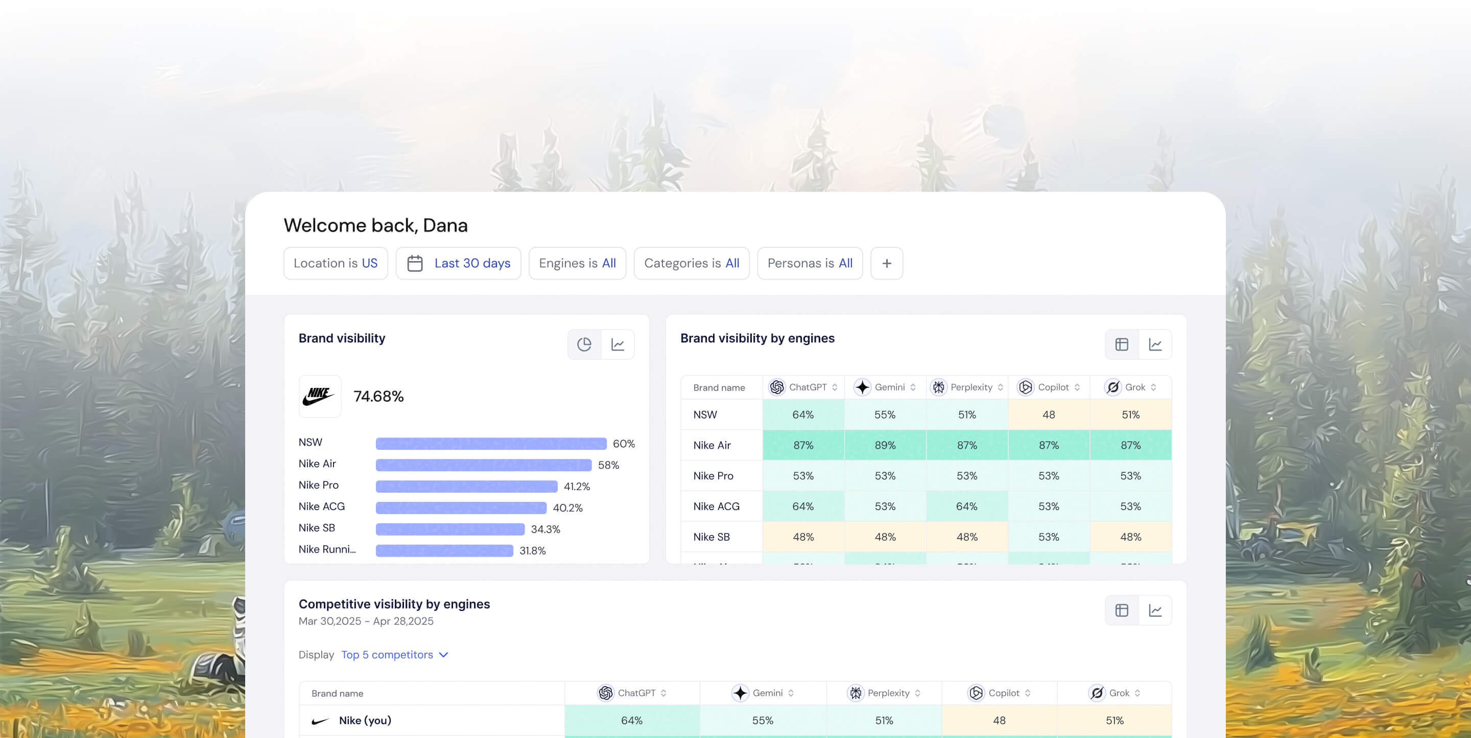Select the Engines is All filter chip
This screenshot has width=1471, height=738.
(577, 263)
